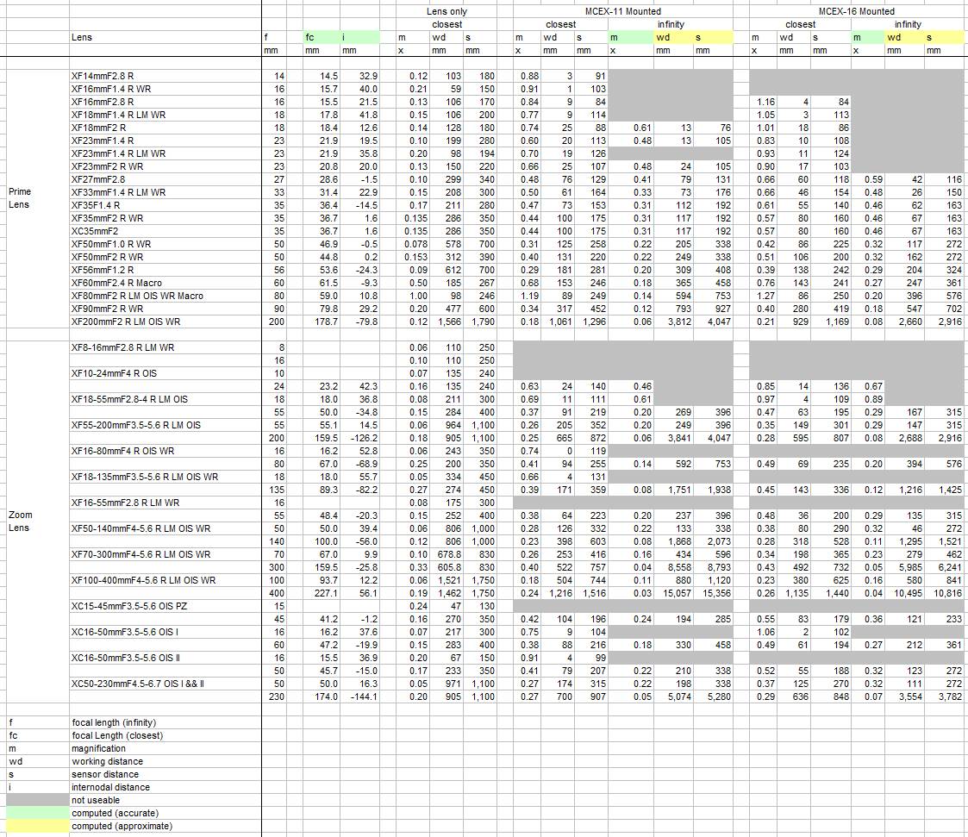968x837 pixels.
Task: Click the XF18-135mmF3.5-5.6 R LM OIS WR cell
Action: pos(165,478)
